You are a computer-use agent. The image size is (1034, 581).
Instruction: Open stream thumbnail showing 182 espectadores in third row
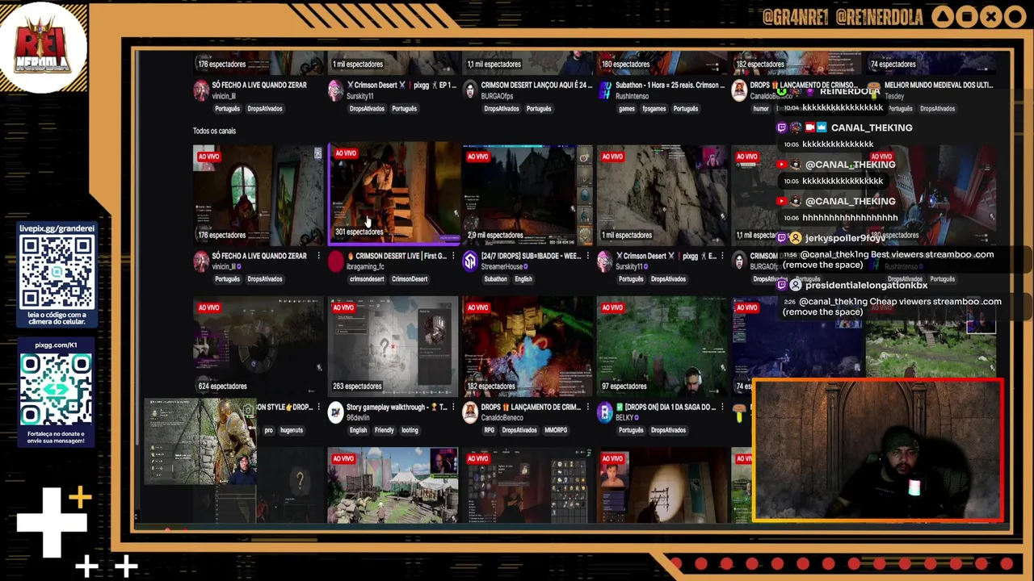(528, 345)
